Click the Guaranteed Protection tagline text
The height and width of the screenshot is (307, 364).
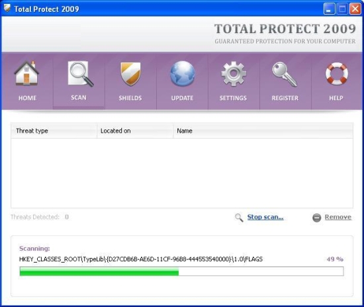click(x=285, y=41)
